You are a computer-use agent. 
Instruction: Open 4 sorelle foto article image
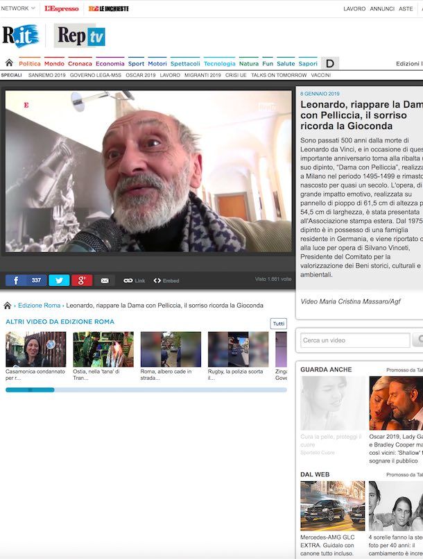click(x=396, y=506)
